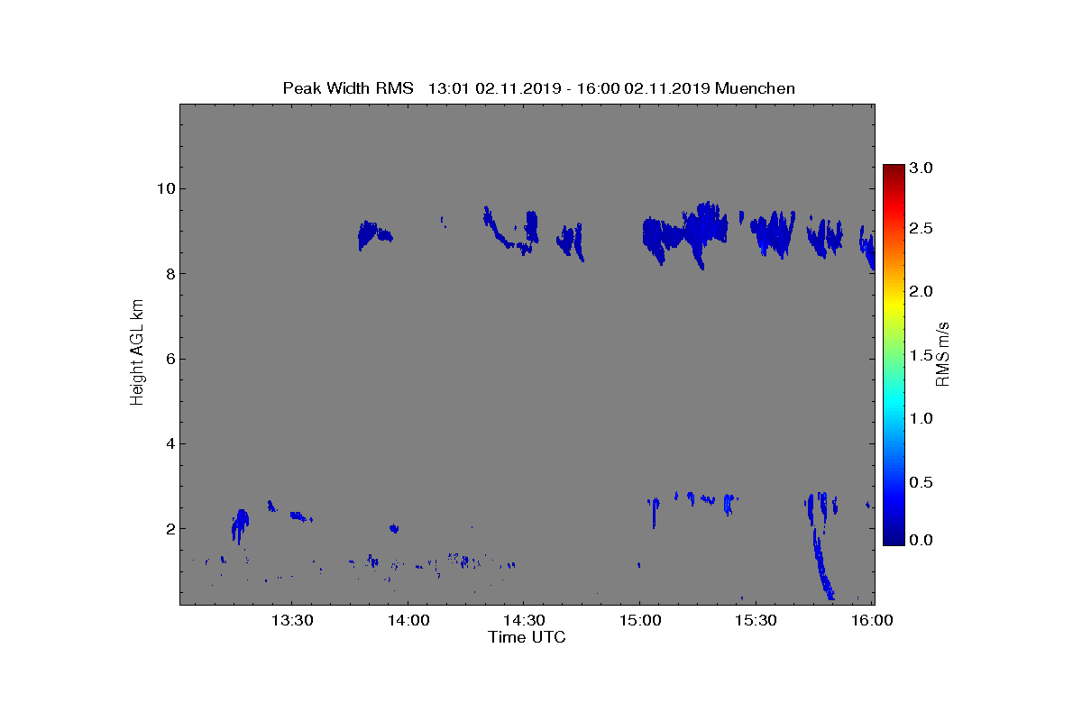1082x721 pixels.
Task: Click the colorbar label 'RMS m/s'
Action: (943, 353)
